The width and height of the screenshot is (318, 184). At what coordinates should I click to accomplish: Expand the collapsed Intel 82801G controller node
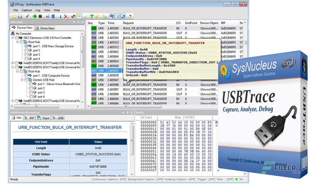[x=13, y=63]
